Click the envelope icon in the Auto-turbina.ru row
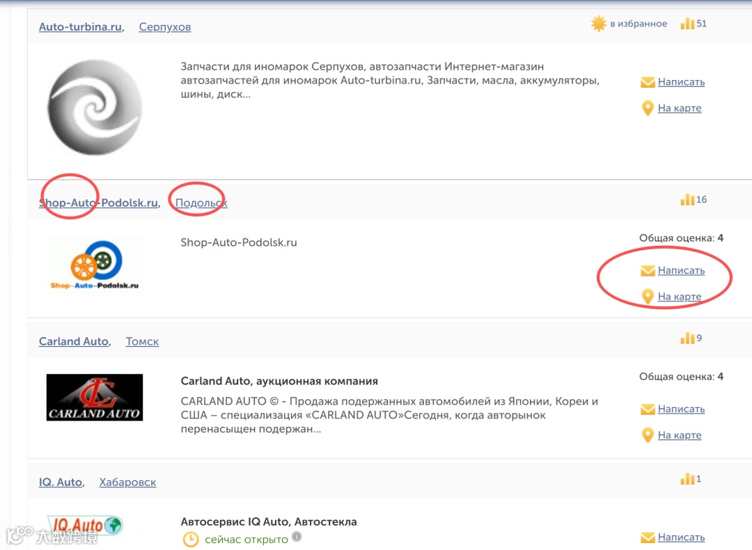The image size is (752, 550). 648,82
